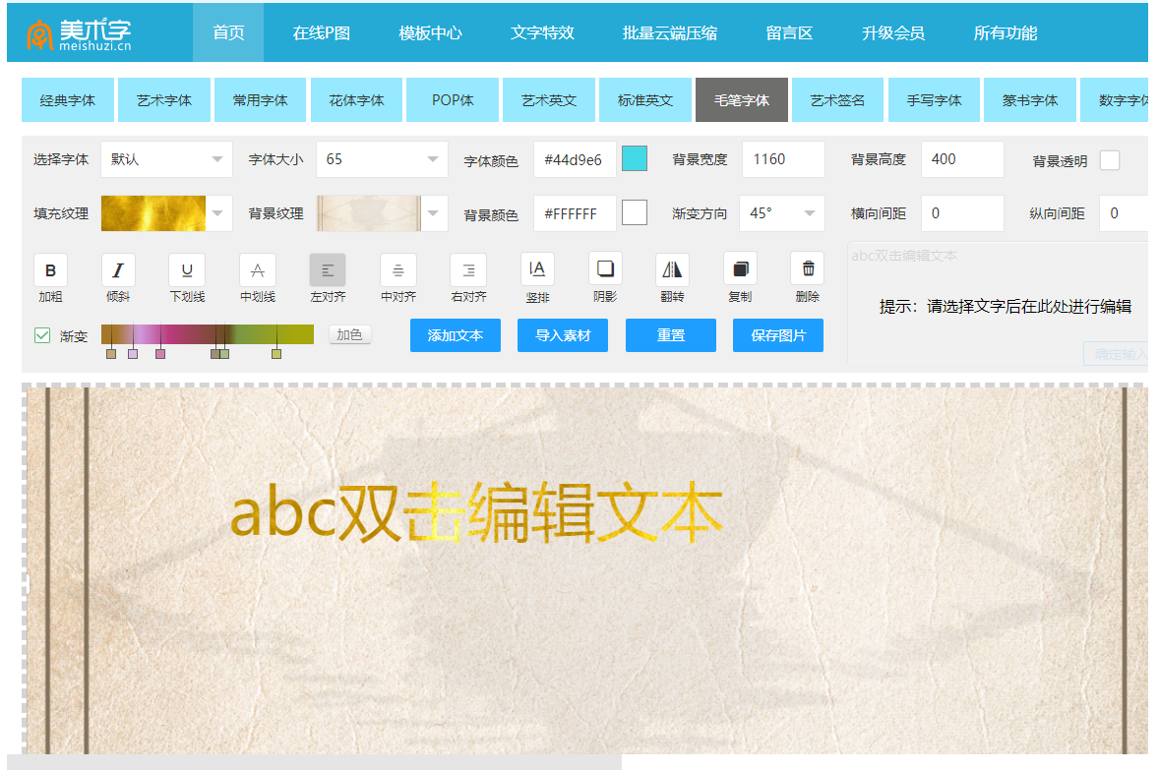This screenshot has height=770, width=1159.
Task: Toggle underline (下划线) icon
Action: (x=187, y=270)
